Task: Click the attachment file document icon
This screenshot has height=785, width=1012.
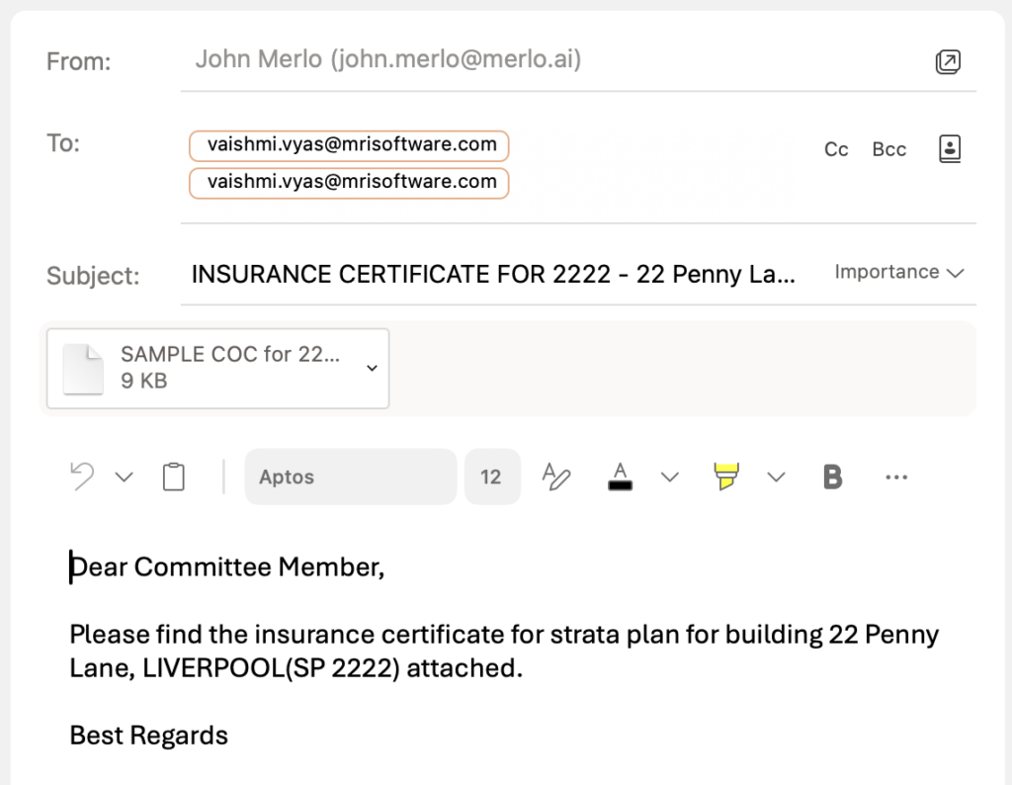Action: click(x=83, y=369)
